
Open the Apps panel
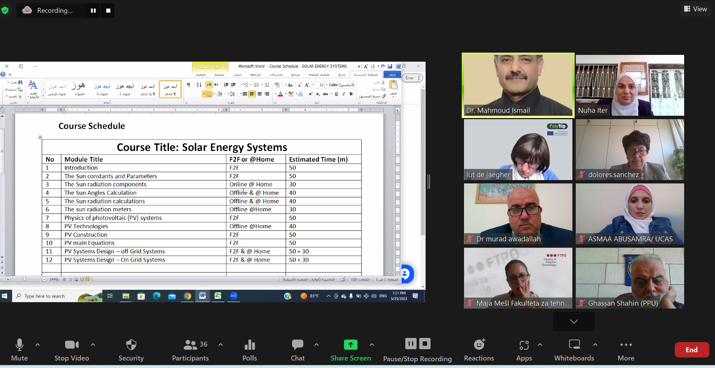pyautogui.click(x=524, y=350)
